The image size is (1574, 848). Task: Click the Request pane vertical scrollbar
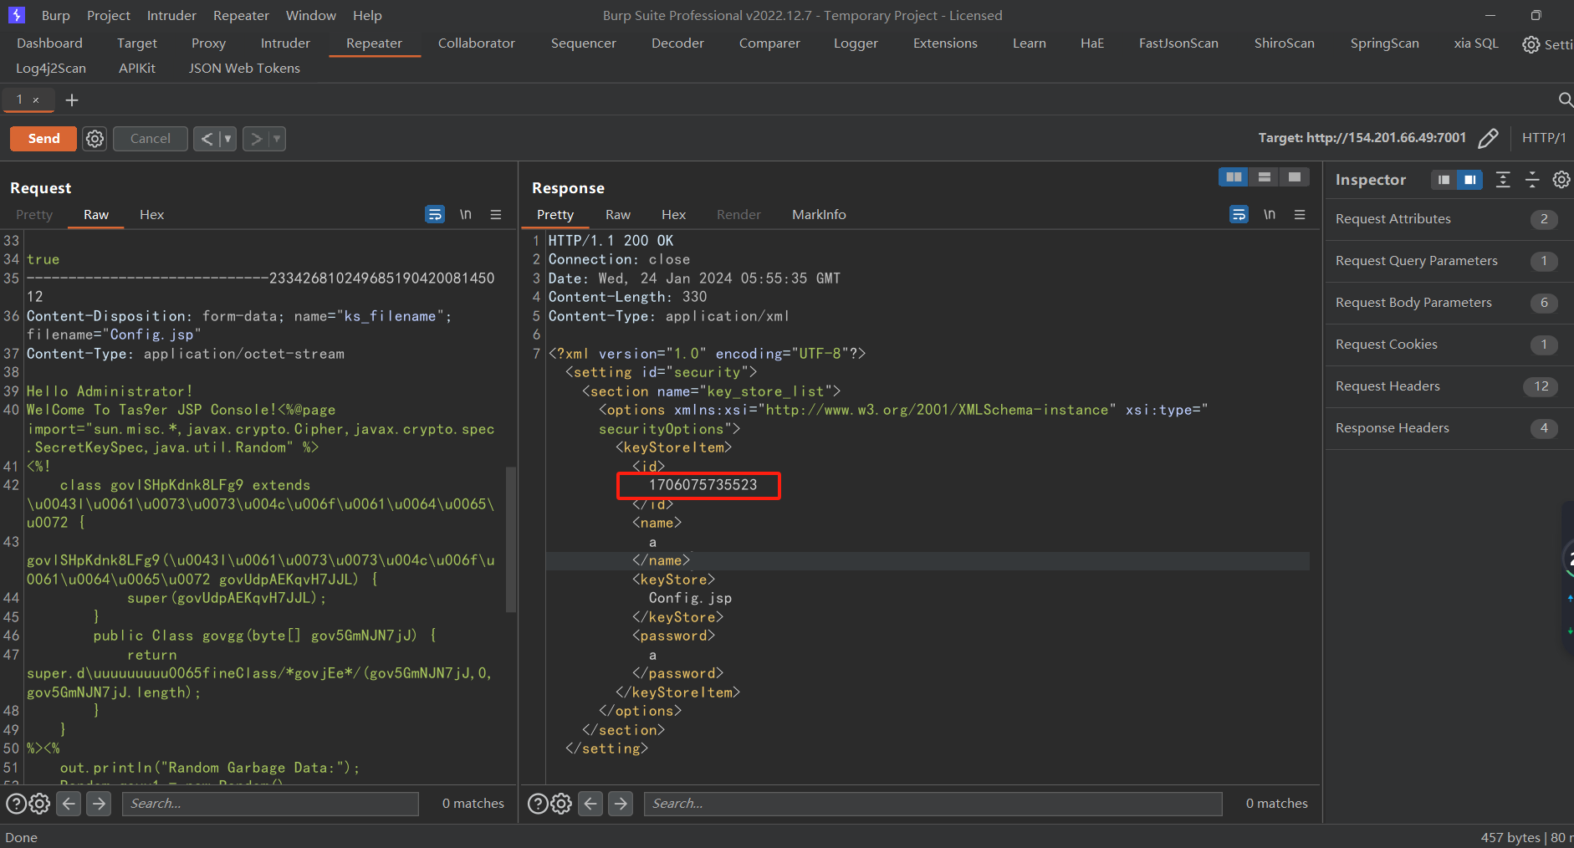click(511, 539)
